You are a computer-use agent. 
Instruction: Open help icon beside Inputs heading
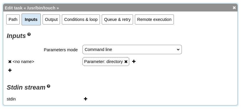29,34
